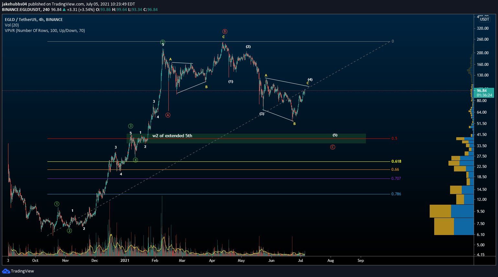Click the 33.50 price axis label
The image size is (498, 277).
point(482,146)
